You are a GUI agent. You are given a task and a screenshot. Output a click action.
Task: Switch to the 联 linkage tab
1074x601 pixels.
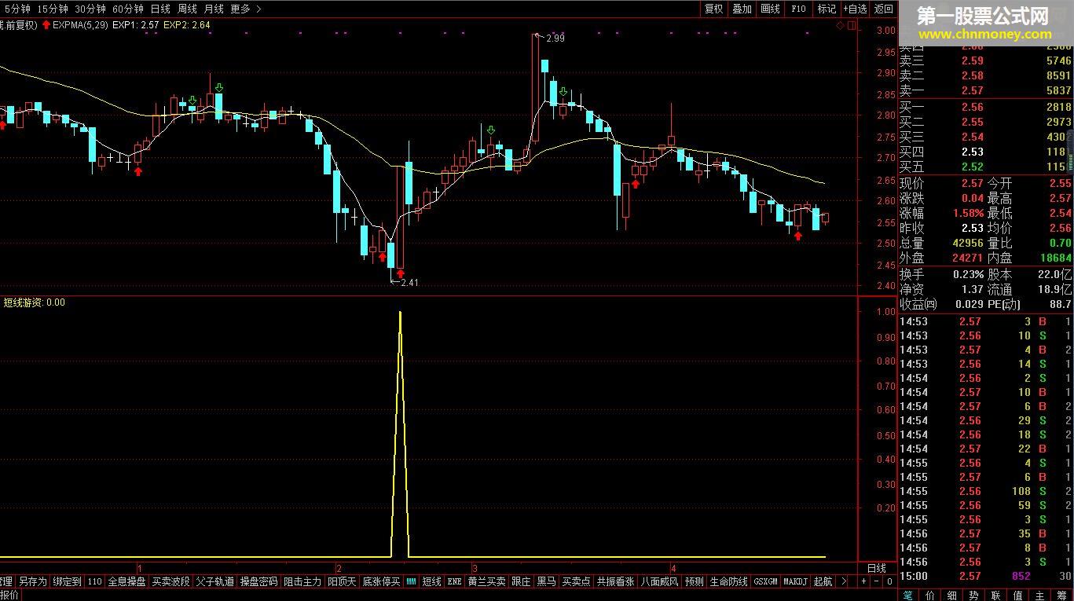pos(996,596)
